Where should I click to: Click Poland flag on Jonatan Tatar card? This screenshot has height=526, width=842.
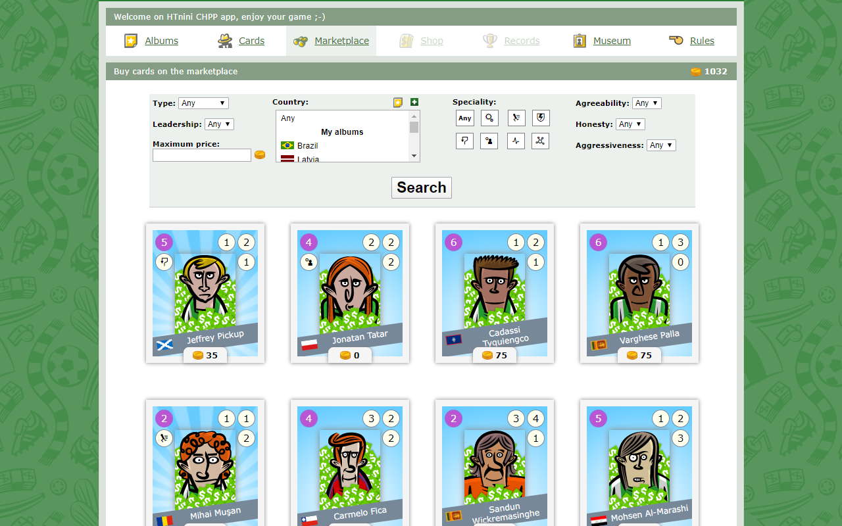coord(309,345)
